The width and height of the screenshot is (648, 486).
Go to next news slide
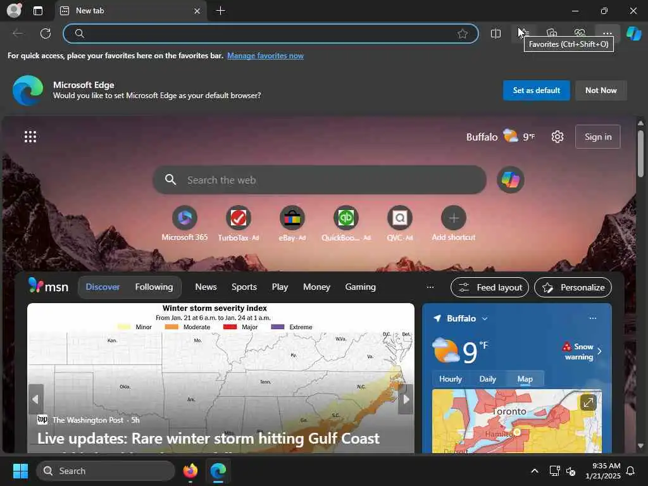click(406, 399)
